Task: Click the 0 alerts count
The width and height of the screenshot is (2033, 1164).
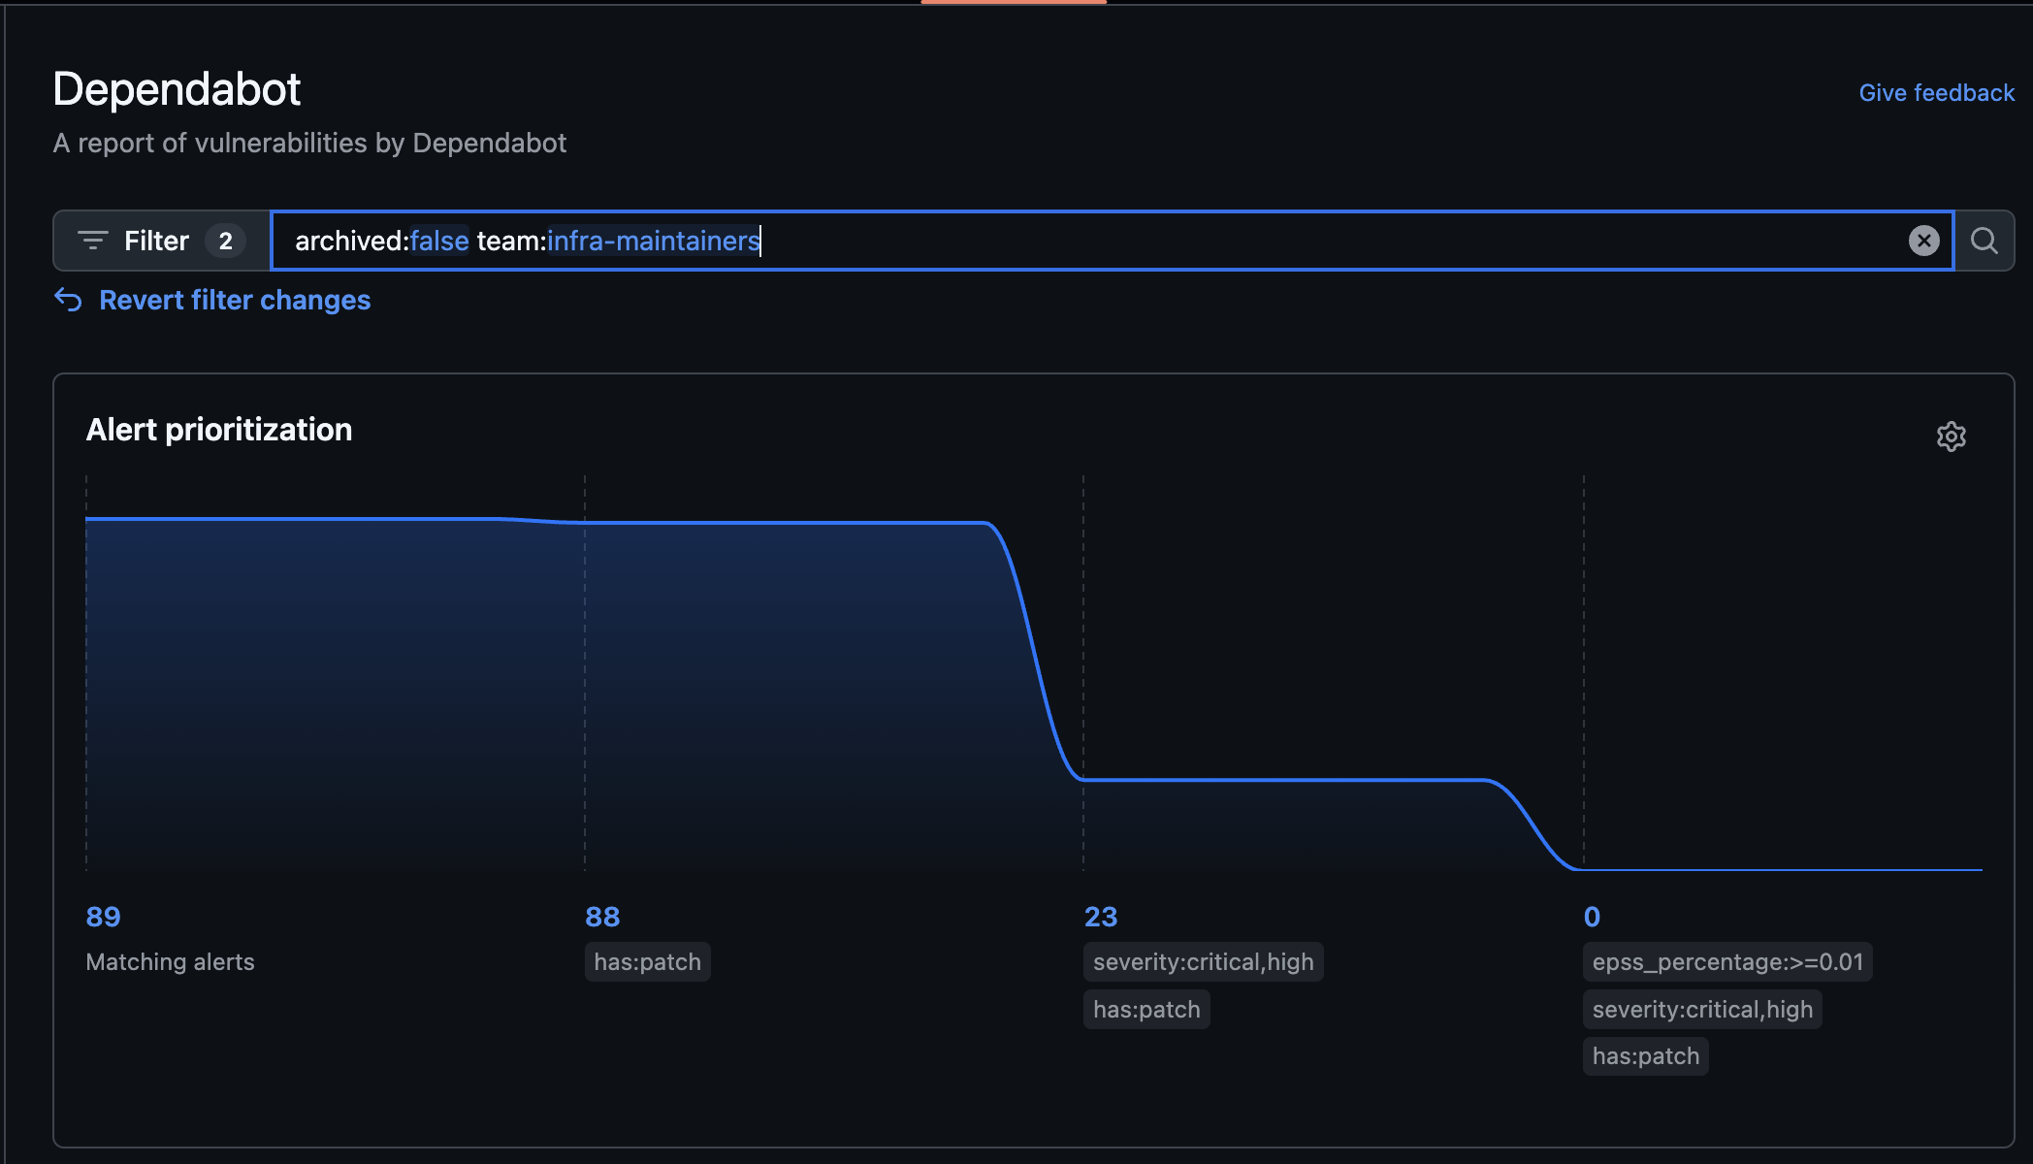Action: 1592,917
